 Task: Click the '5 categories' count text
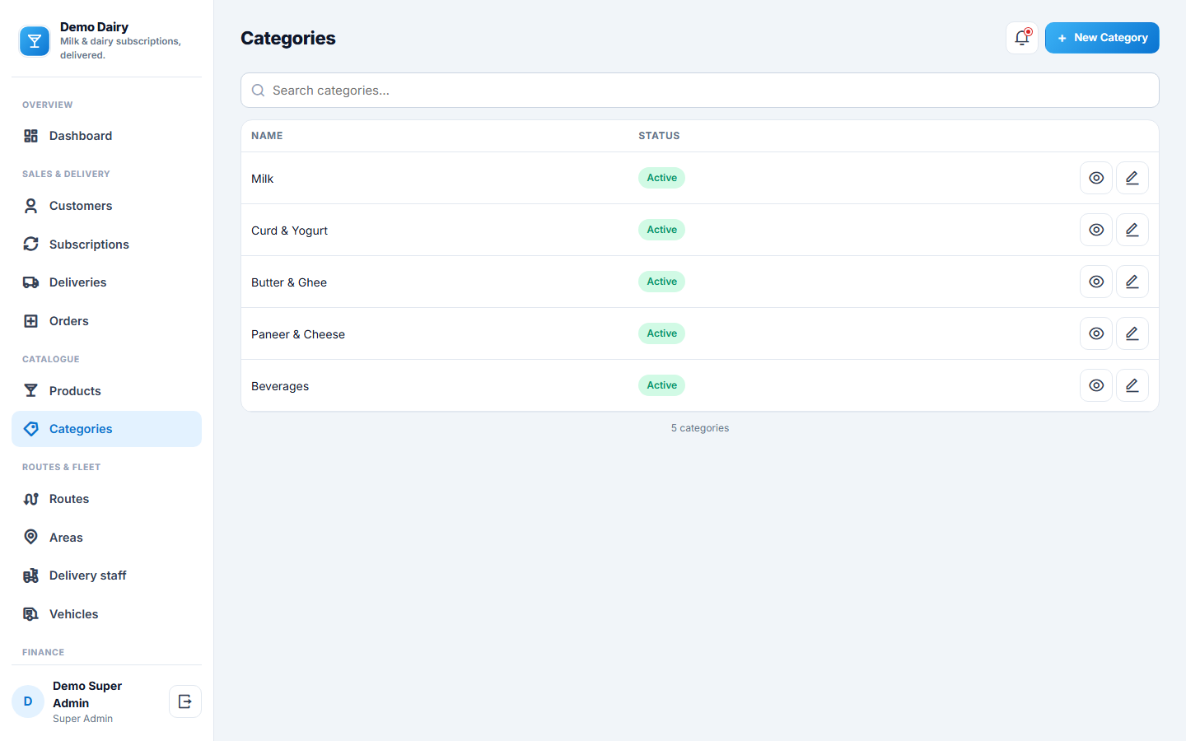pyautogui.click(x=700, y=428)
